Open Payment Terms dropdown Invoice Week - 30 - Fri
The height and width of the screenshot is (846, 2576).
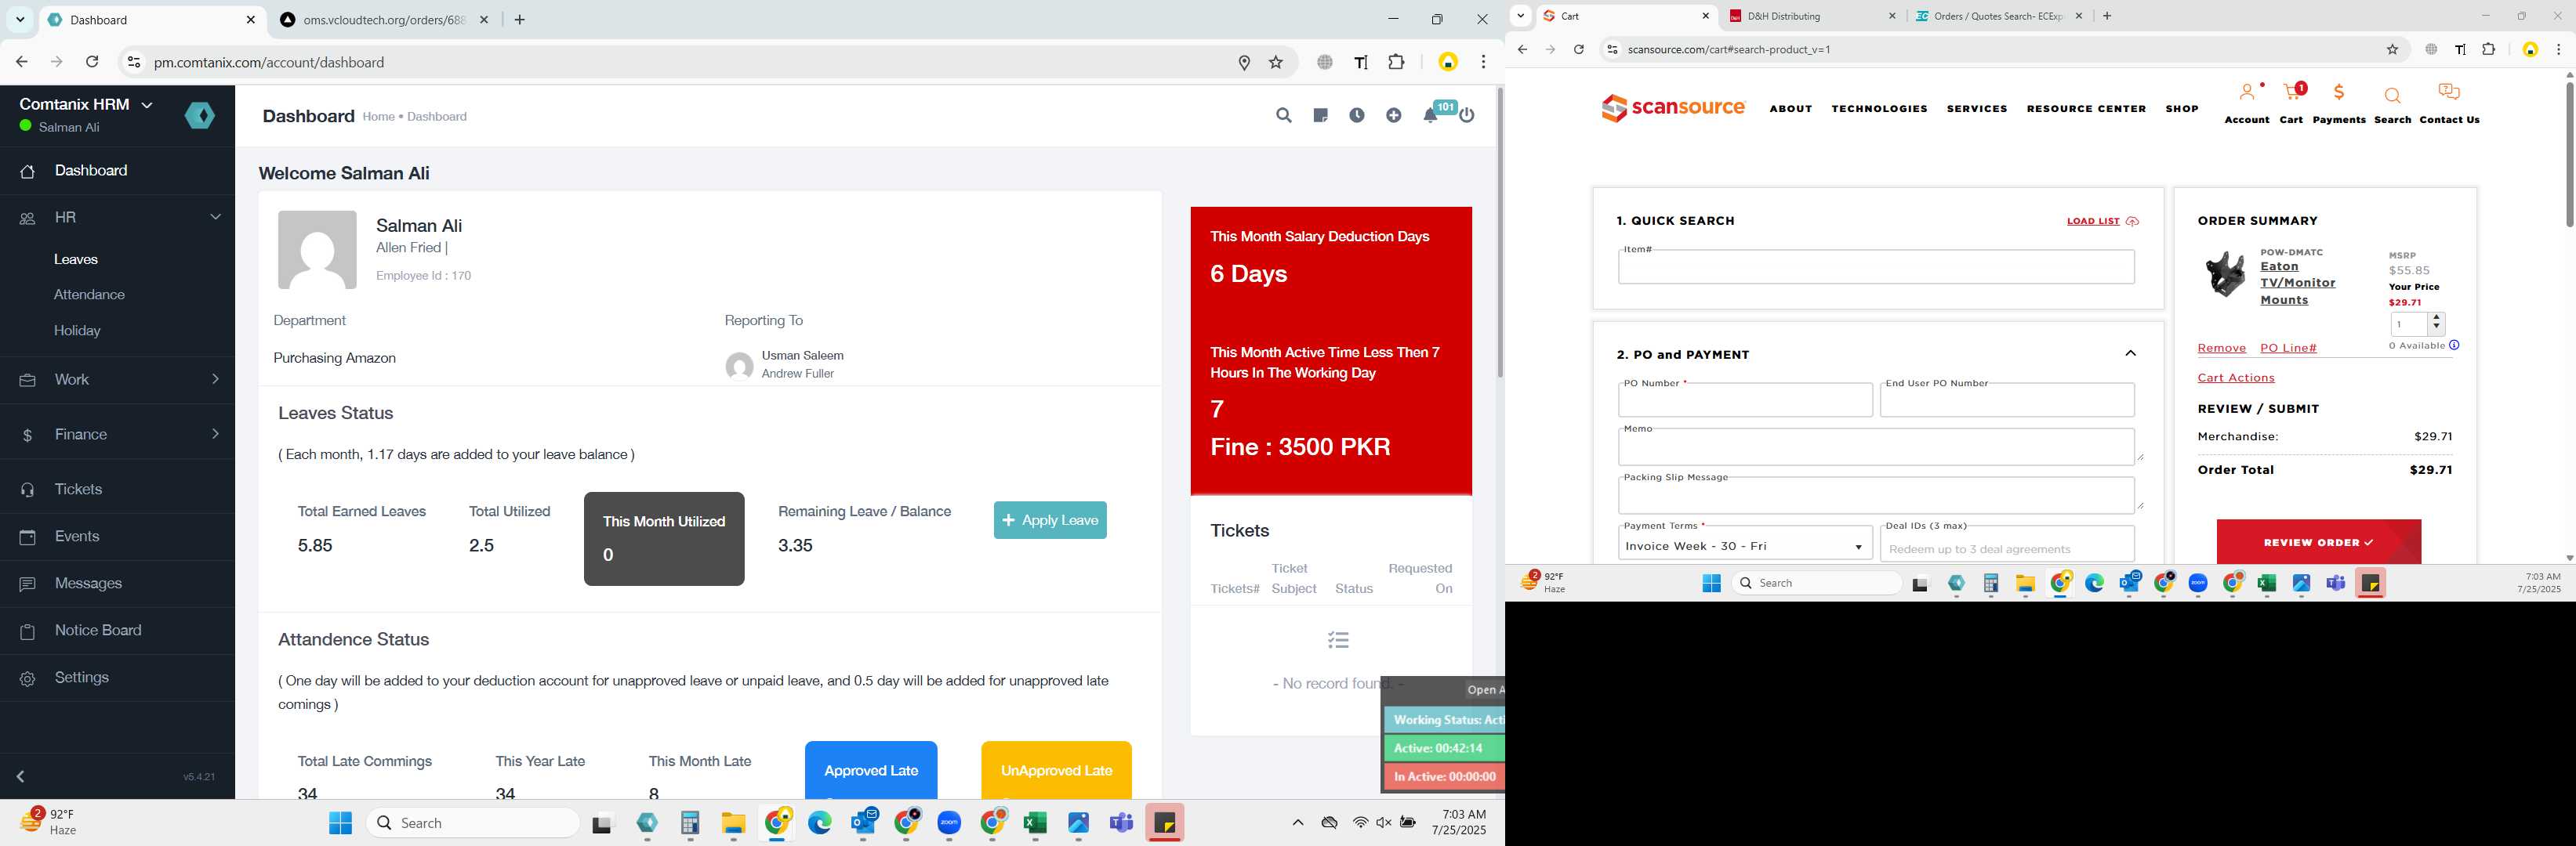(x=1745, y=546)
